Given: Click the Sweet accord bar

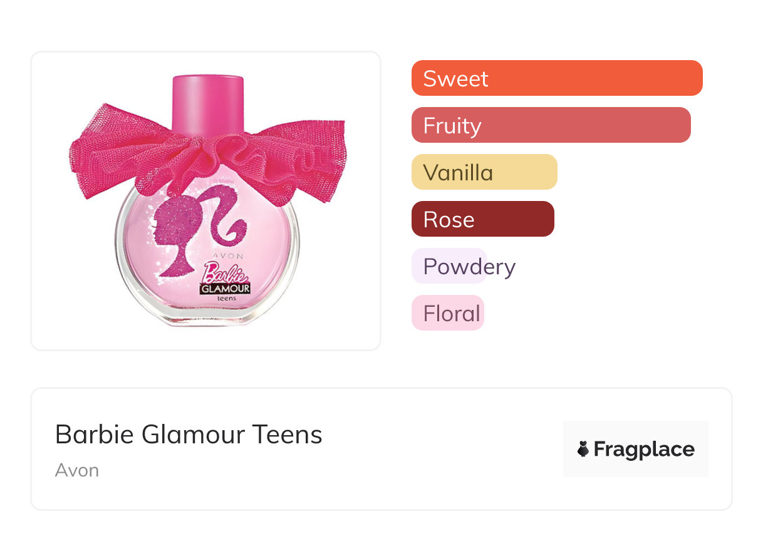Looking at the screenshot, I should (556, 78).
